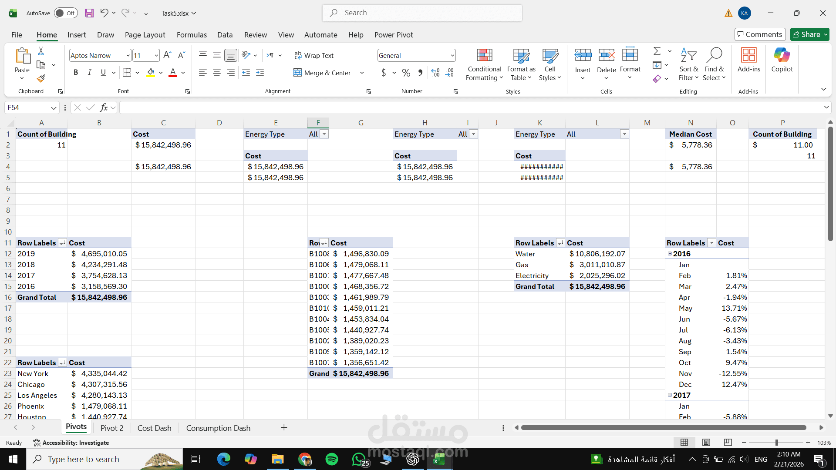Click the Increase Indent icon
Image resolution: width=836 pixels, height=470 pixels.
point(260,73)
